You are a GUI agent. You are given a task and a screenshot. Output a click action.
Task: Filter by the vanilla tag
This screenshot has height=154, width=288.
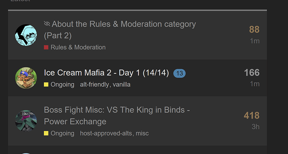(121, 85)
